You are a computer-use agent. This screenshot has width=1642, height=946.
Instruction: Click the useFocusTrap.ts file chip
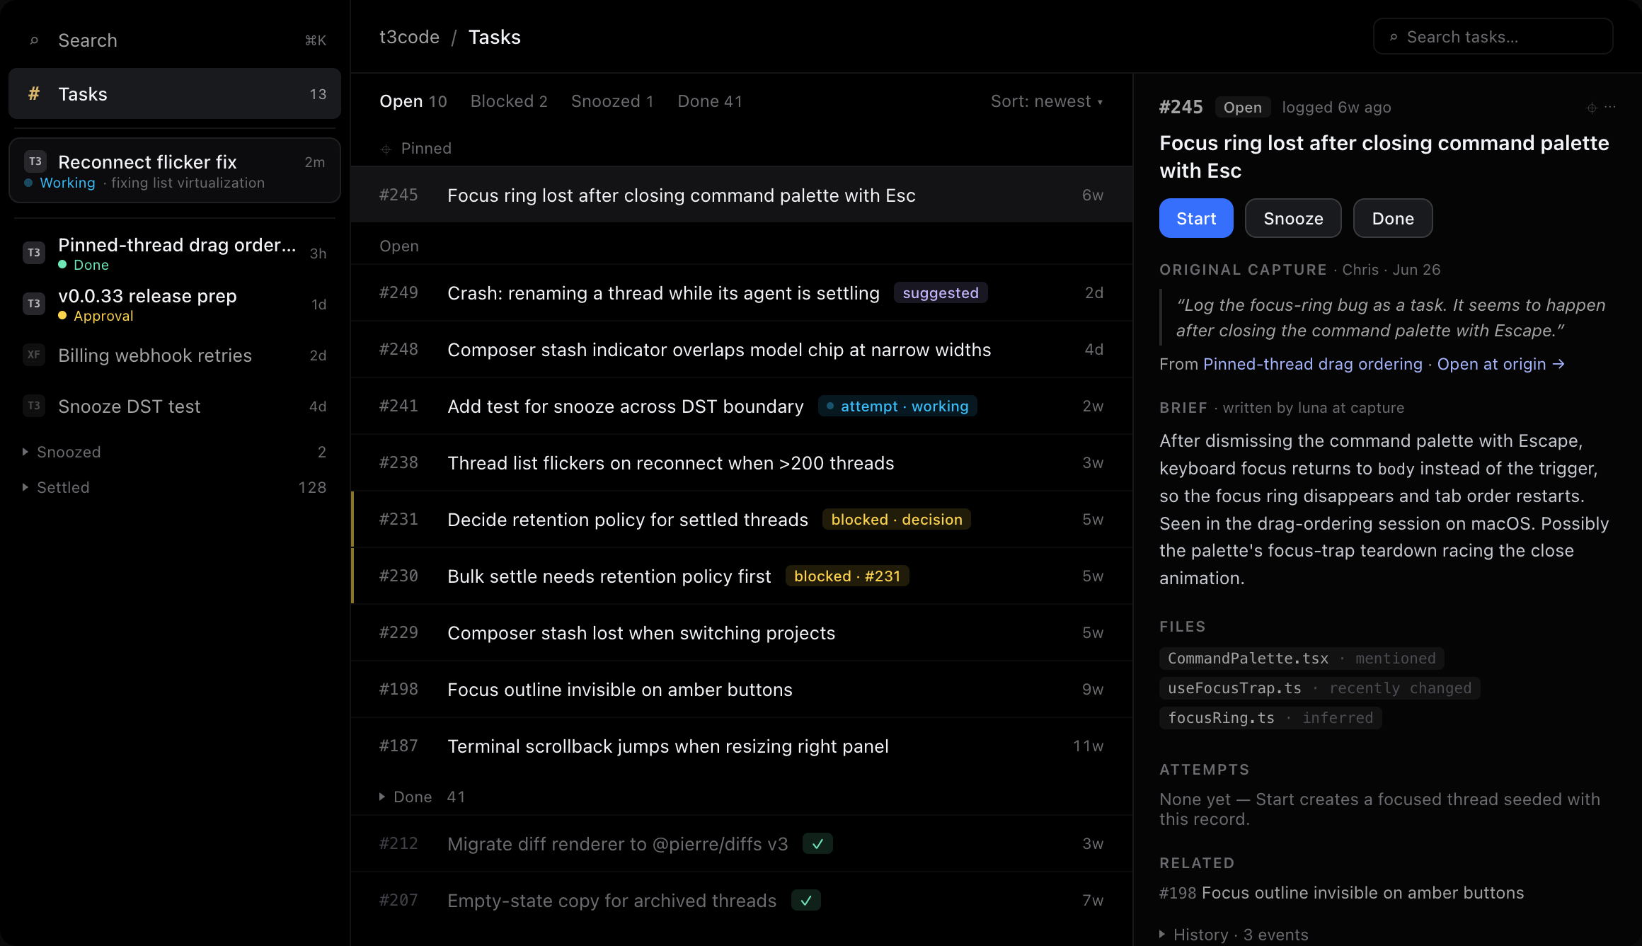pyautogui.click(x=1319, y=688)
